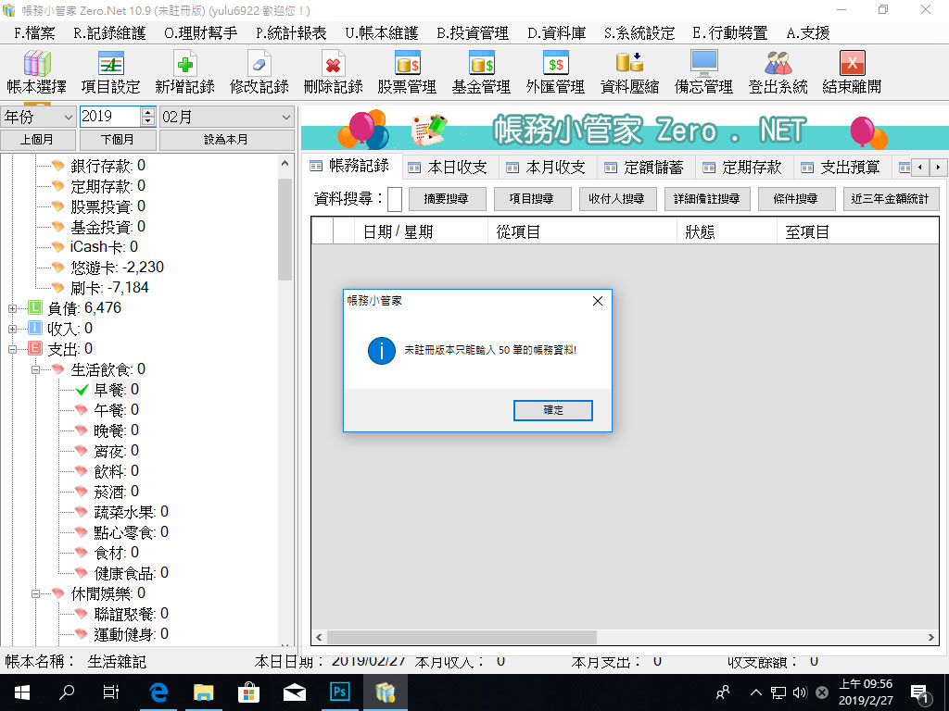Image resolution: width=949 pixels, height=711 pixels.
Task: Go to previous month with 上個月
Action: (x=37, y=140)
